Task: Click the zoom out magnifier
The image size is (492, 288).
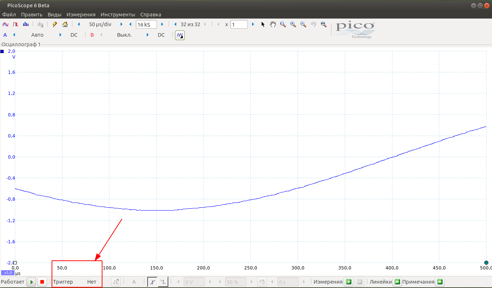Action: coord(303,24)
